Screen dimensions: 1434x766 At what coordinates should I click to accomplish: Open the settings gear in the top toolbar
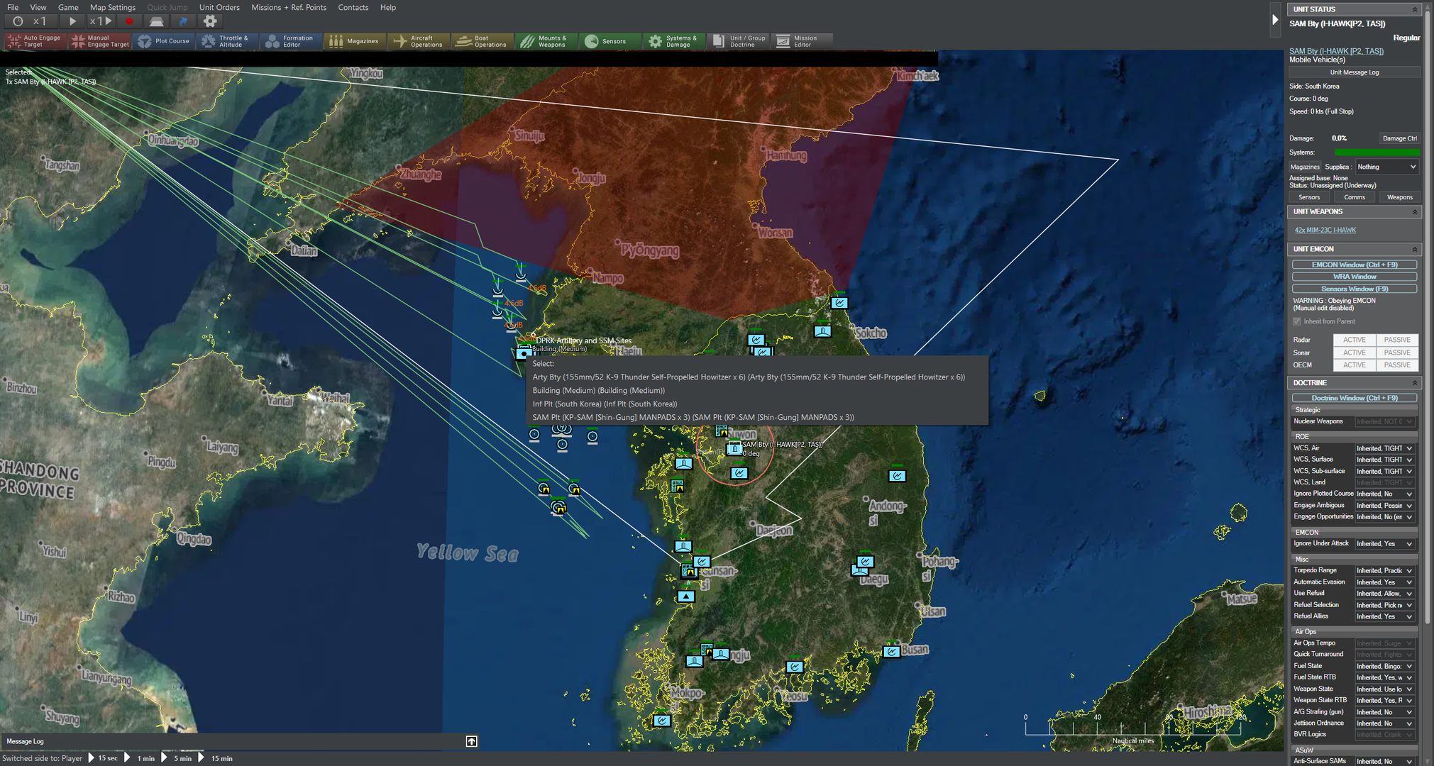click(x=210, y=21)
